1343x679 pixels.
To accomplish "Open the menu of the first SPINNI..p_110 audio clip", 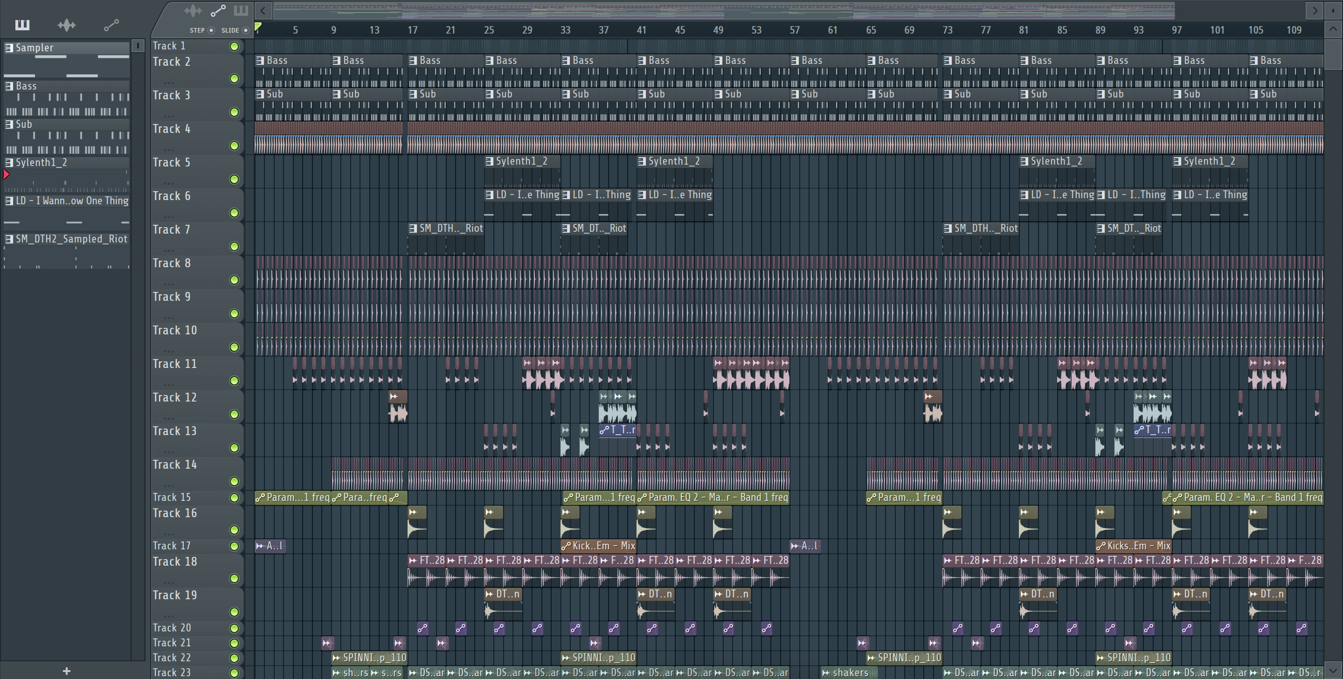I will (336, 658).
